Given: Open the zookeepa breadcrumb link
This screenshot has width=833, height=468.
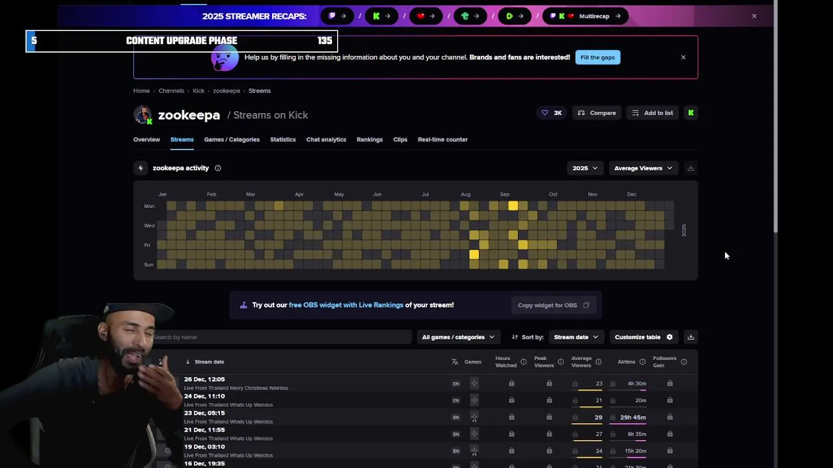Looking at the screenshot, I should pos(226,91).
